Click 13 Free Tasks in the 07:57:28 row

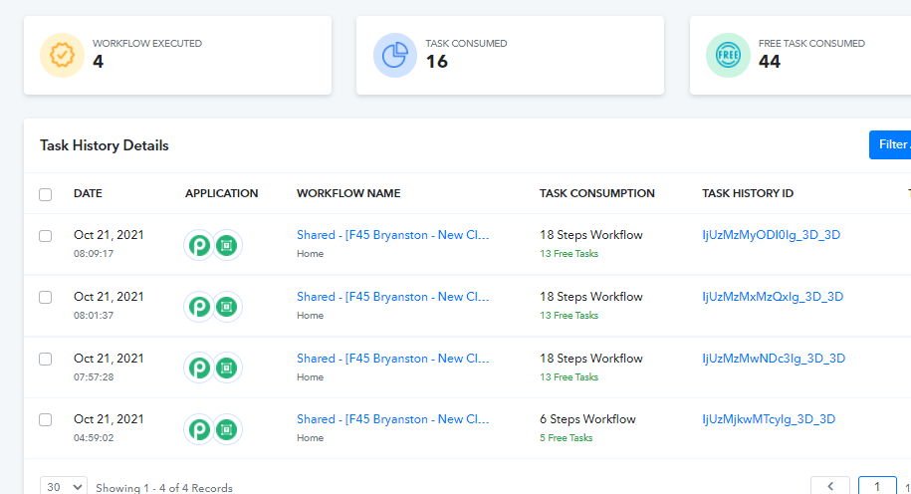[x=569, y=376]
